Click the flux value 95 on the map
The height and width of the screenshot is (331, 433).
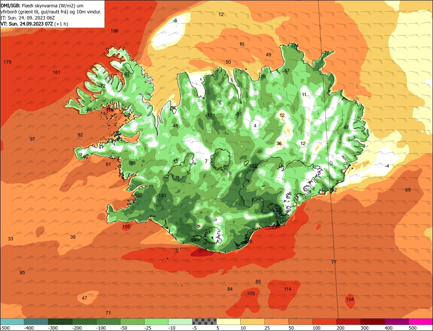[22, 273]
